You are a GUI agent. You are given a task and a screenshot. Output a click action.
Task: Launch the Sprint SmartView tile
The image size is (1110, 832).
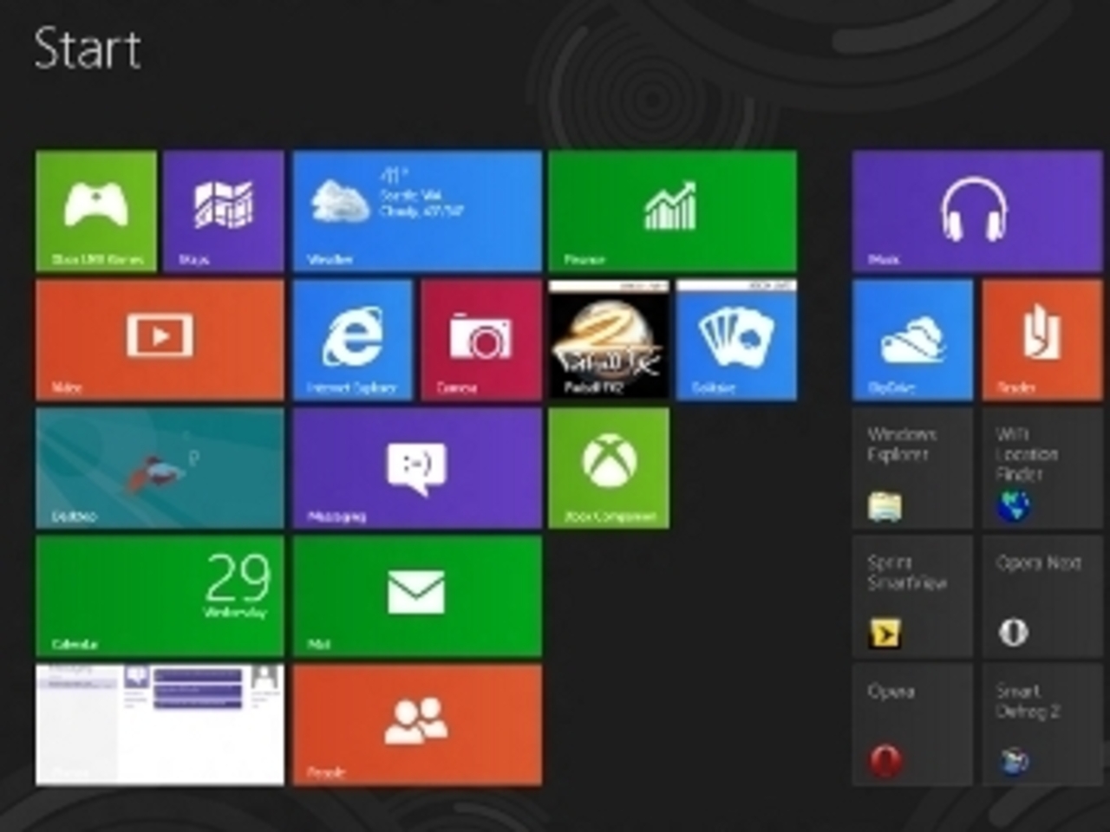coord(912,596)
